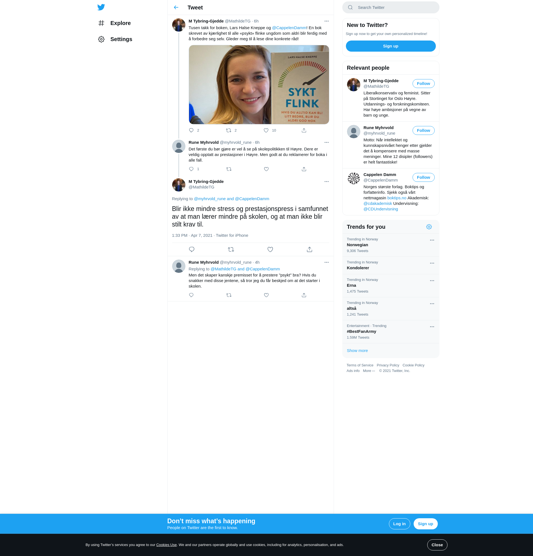The image size is (533, 556).
Task: Share the main prestasjonspress tweet
Action: tap(310, 249)
